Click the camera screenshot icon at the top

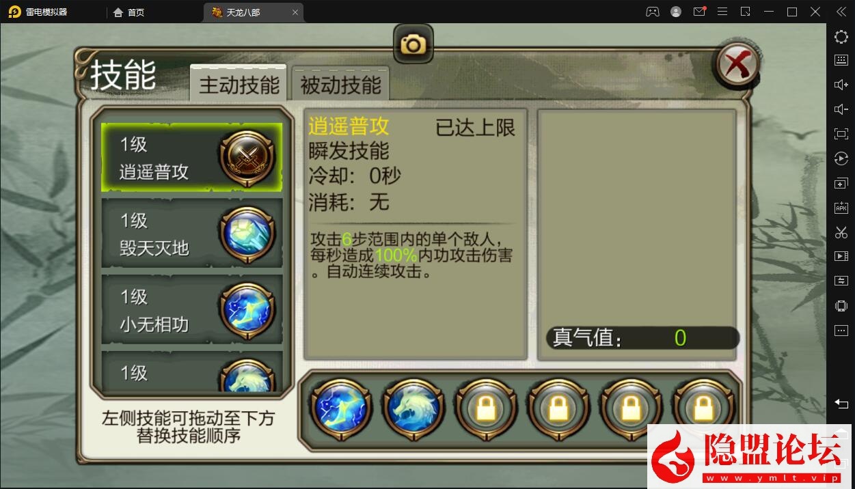pyautogui.click(x=413, y=44)
